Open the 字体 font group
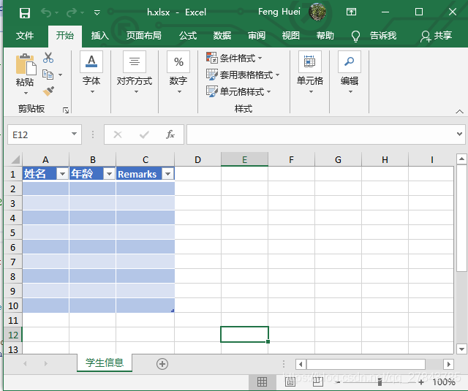 pyautogui.click(x=91, y=72)
